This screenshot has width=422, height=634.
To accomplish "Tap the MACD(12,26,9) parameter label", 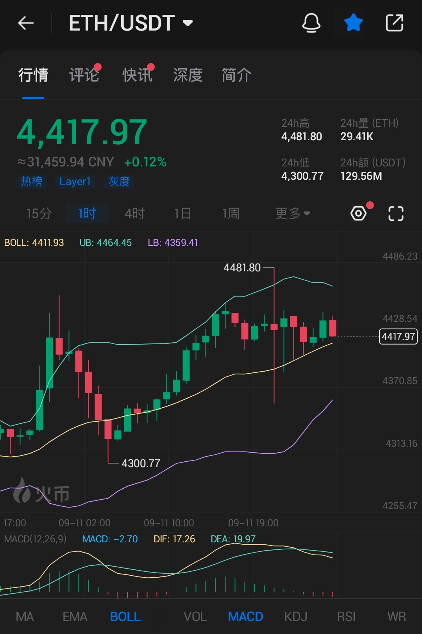I will 35,539.
